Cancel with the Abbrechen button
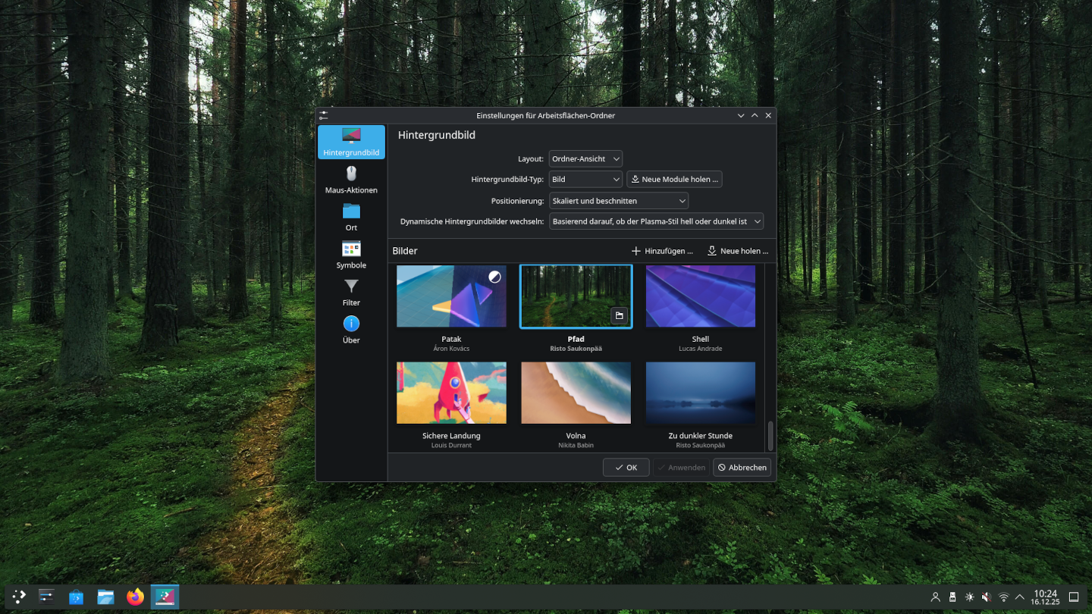The image size is (1092, 614). pyautogui.click(x=742, y=468)
